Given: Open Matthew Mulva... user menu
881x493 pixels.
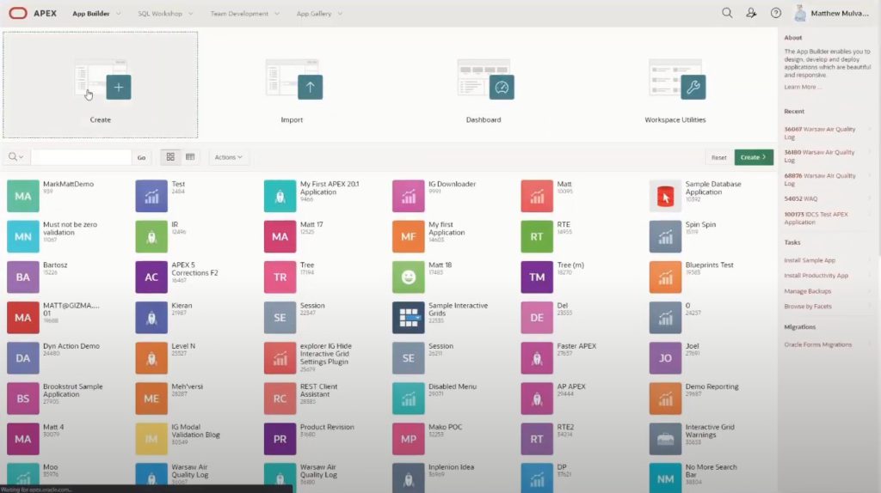Looking at the screenshot, I should [x=832, y=13].
